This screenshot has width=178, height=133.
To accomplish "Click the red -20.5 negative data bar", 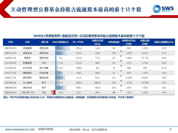I will pyautogui.click(x=54, y=92).
